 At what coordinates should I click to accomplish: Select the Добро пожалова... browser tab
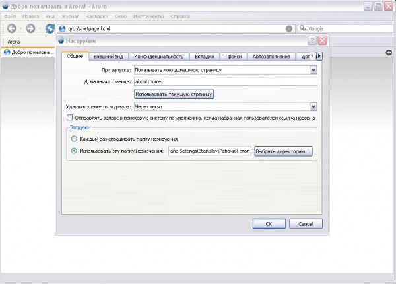(x=28, y=52)
